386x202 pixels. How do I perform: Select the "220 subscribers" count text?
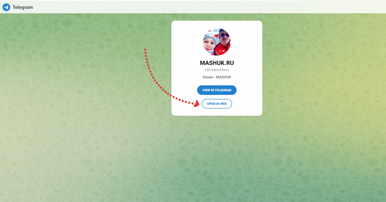coord(217,70)
